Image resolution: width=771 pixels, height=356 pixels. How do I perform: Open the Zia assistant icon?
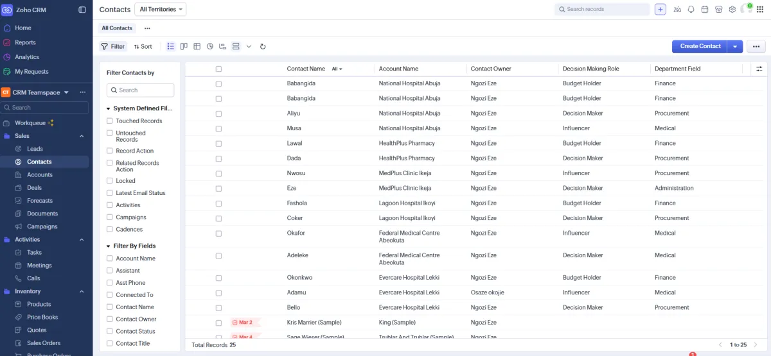pos(677,10)
